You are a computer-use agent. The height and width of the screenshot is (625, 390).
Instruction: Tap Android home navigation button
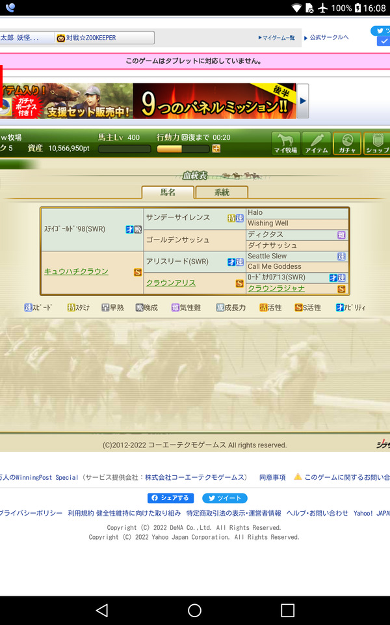click(194, 610)
